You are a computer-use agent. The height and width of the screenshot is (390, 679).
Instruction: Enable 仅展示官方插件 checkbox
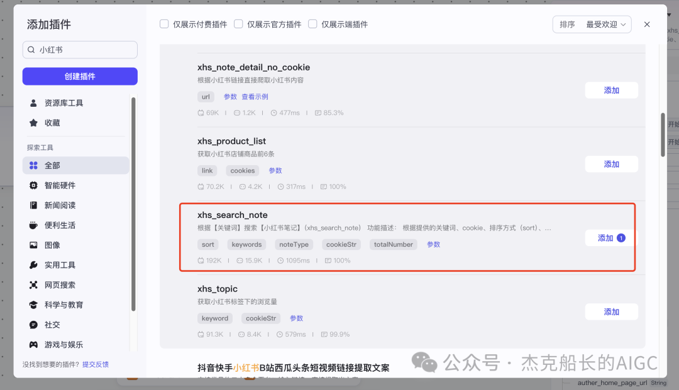[x=238, y=24]
